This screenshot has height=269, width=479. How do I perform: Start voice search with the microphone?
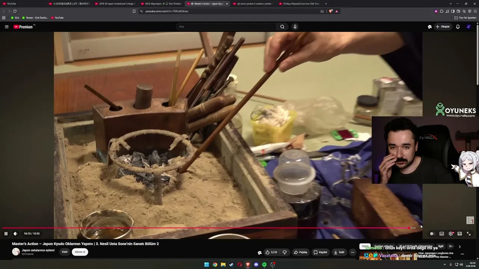pos(295,27)
